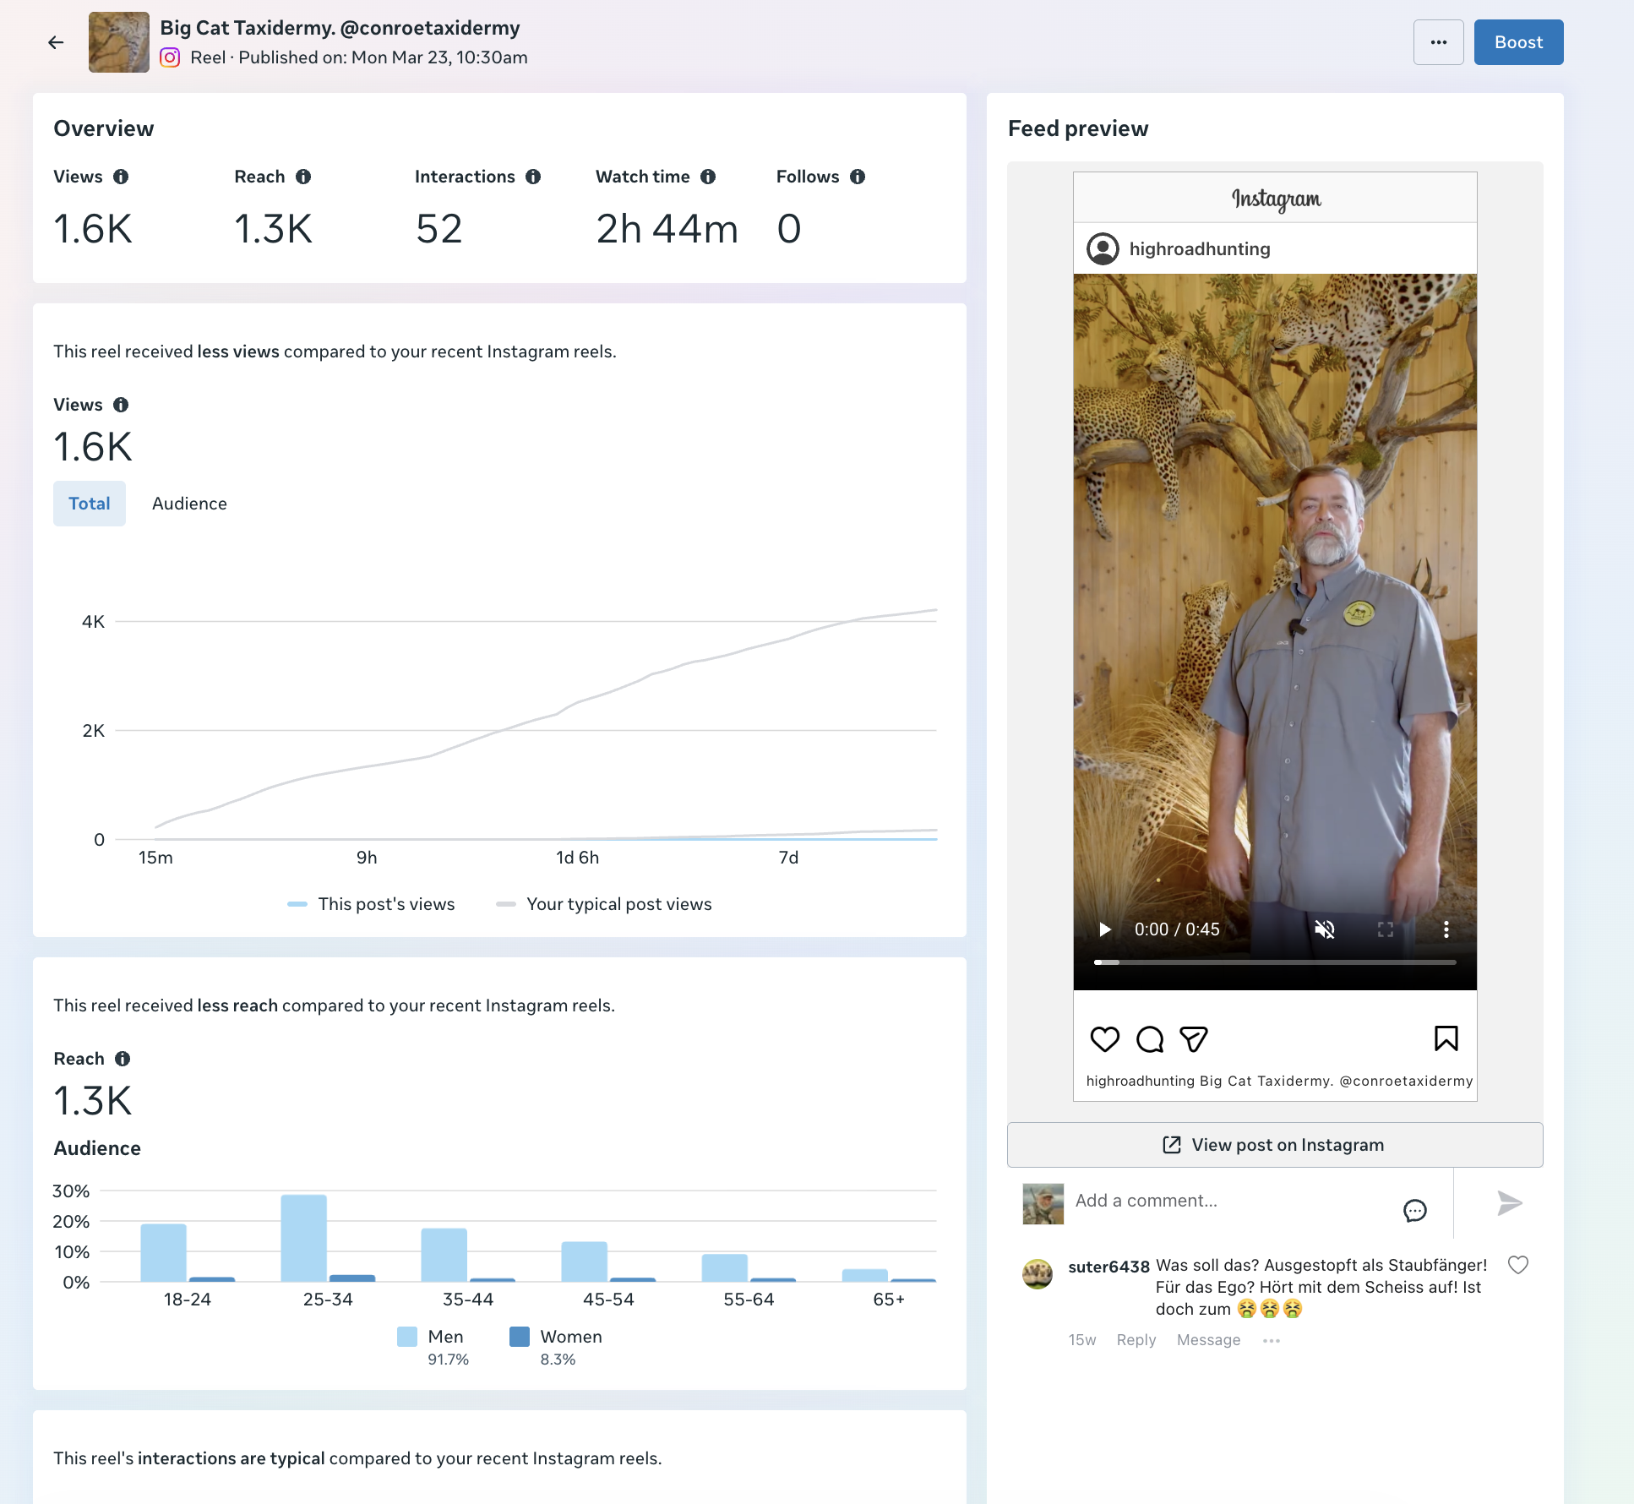1634x1504 pixels.
Task: Open the three-dot more options button
Action: 1438,42
